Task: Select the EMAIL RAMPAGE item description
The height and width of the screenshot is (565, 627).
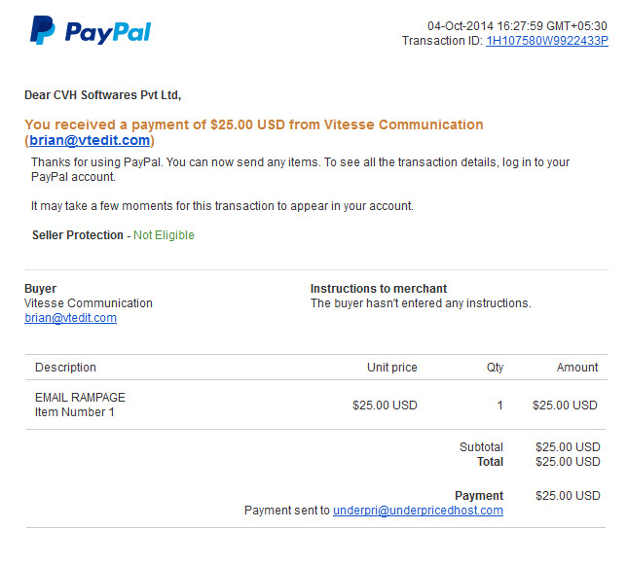Action: [80, 398]
